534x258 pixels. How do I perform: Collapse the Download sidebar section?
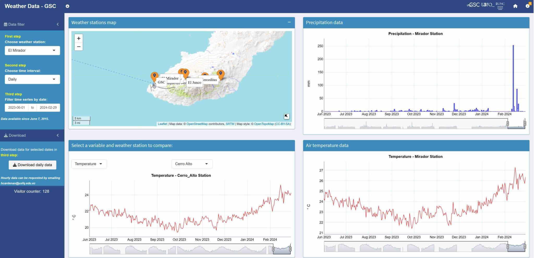(x=58, y=135)
